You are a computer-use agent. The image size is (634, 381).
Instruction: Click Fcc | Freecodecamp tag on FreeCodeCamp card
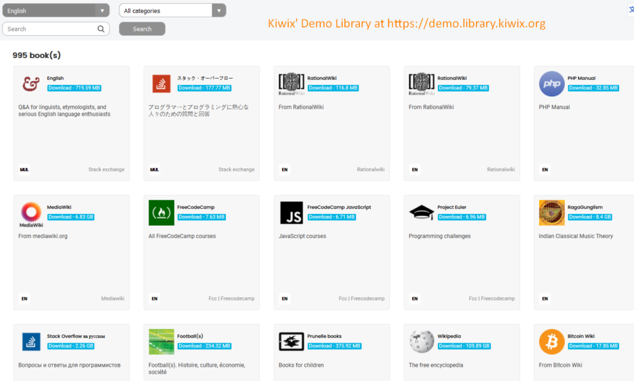click(x=232, y=299)
